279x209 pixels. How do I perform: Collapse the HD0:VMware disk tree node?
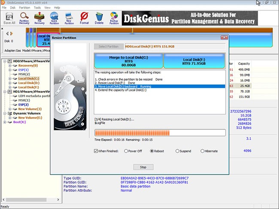[4, 61]
